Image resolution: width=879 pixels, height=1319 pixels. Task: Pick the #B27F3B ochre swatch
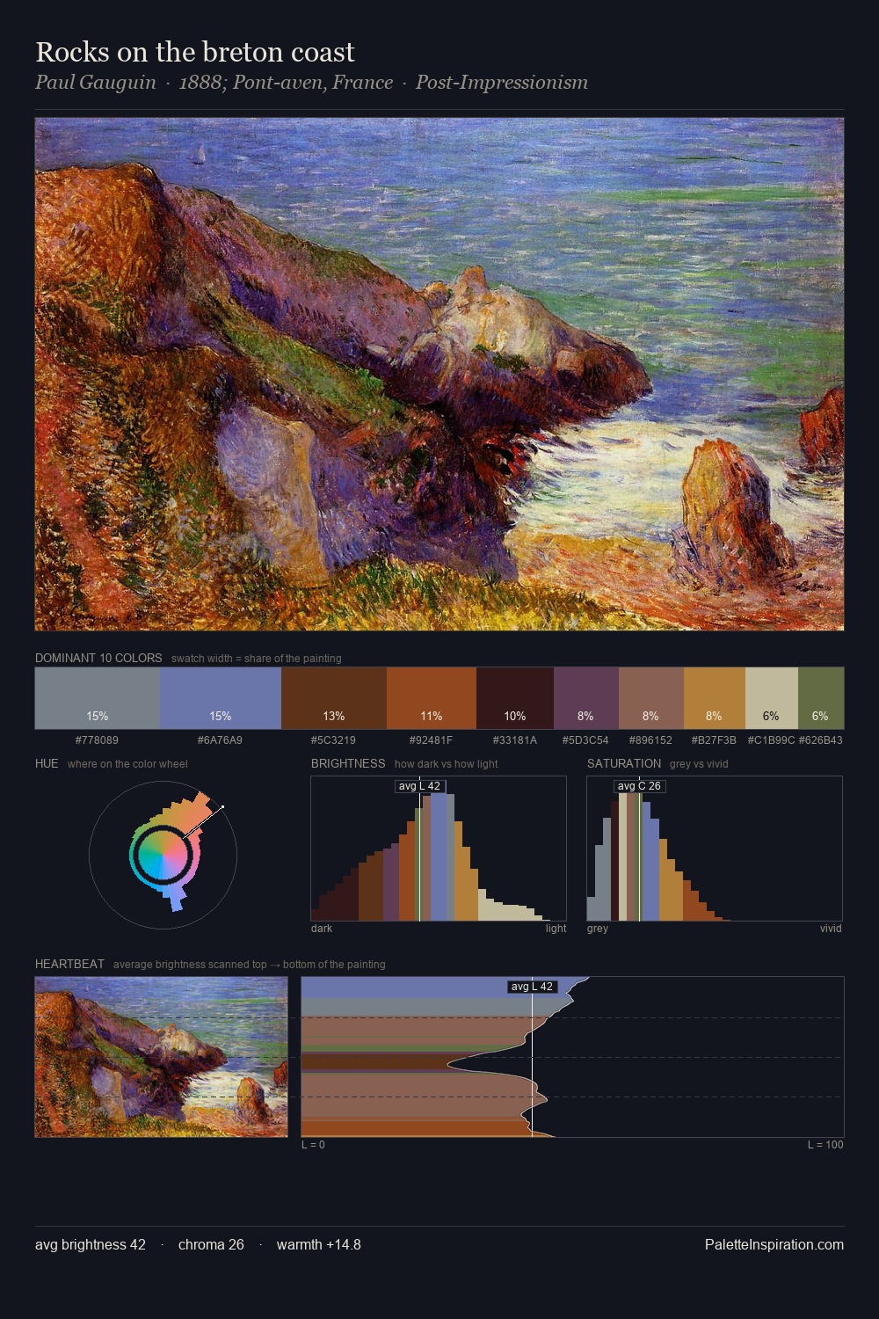pyautogui.click(x=715, y=698)
